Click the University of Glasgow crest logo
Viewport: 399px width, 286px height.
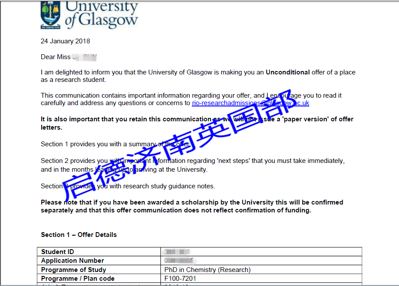pos(50,15)
